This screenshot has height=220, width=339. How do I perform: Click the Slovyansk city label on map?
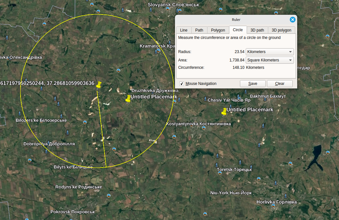pyautogui.click(x=173, y=5)
